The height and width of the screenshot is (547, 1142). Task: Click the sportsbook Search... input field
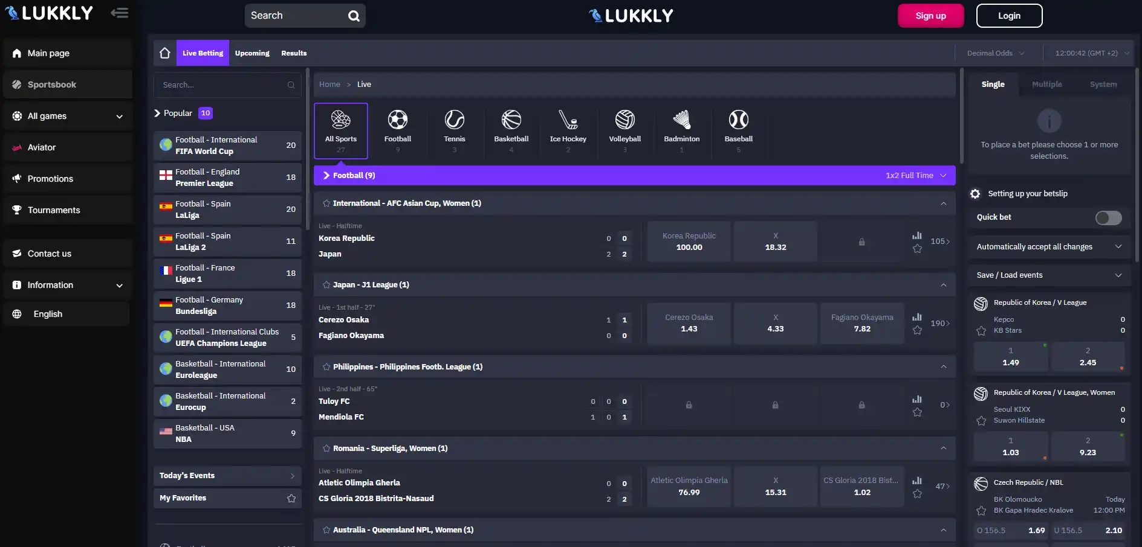click(x=227, y=85)
